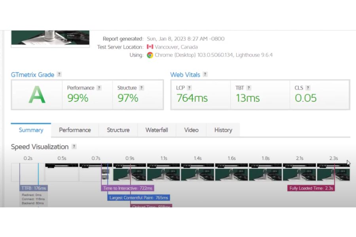Open the Summary tab
This screenshot has width=356, height=237.
[x=31, y=130]
